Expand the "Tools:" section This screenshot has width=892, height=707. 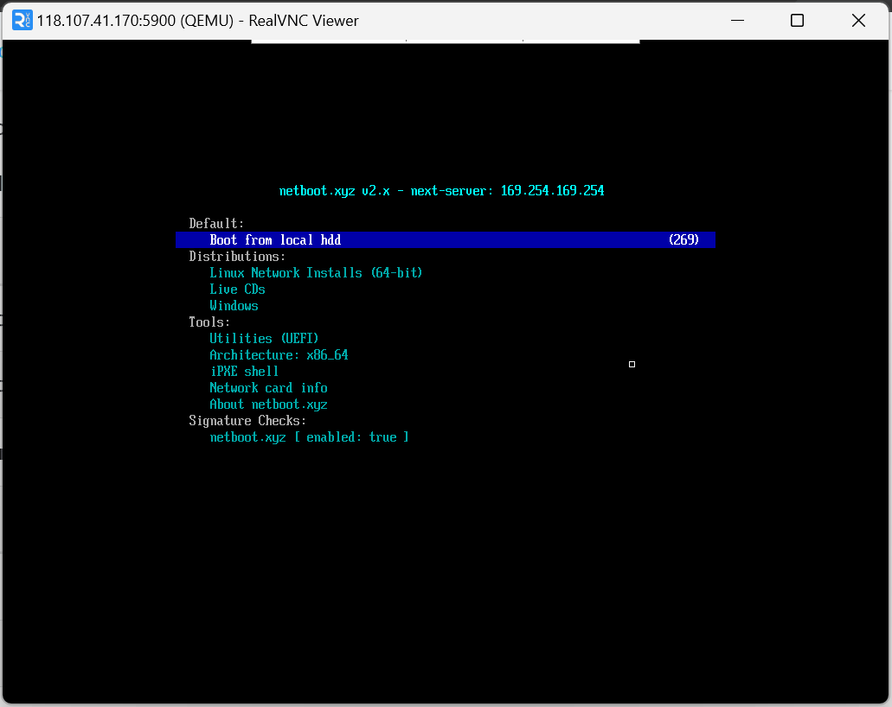(208, 322)
